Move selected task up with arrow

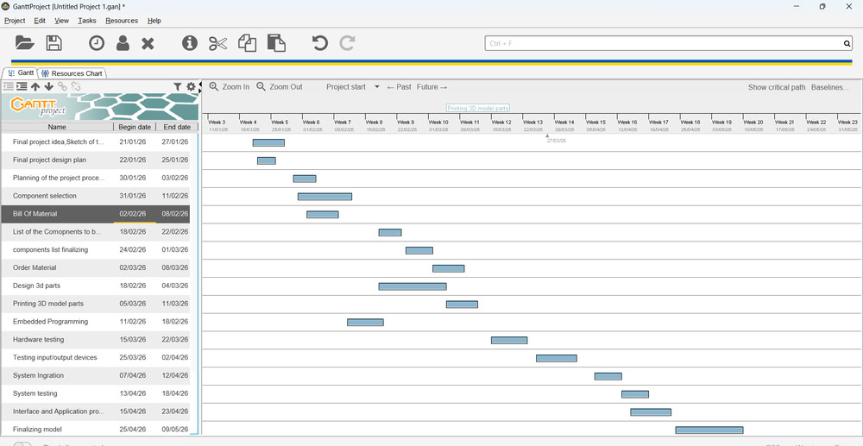click(x=35, y=86)
